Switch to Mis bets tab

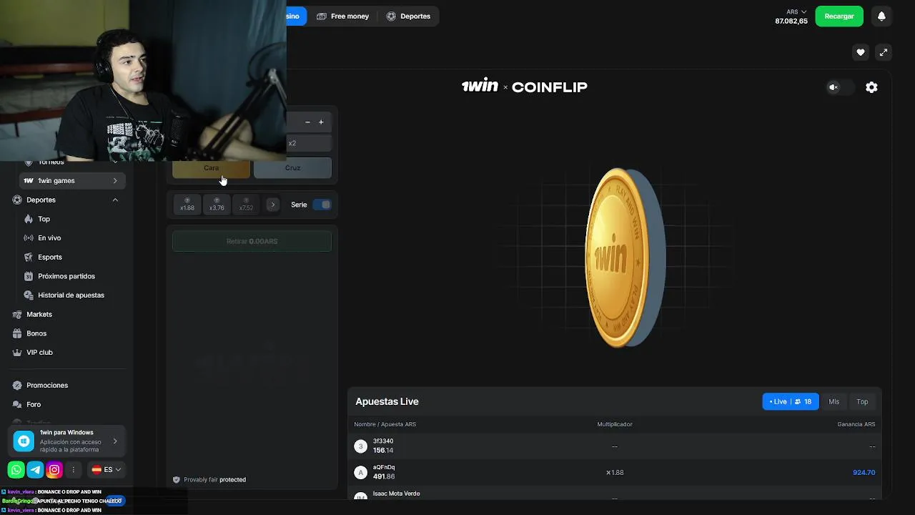(834, 402)
